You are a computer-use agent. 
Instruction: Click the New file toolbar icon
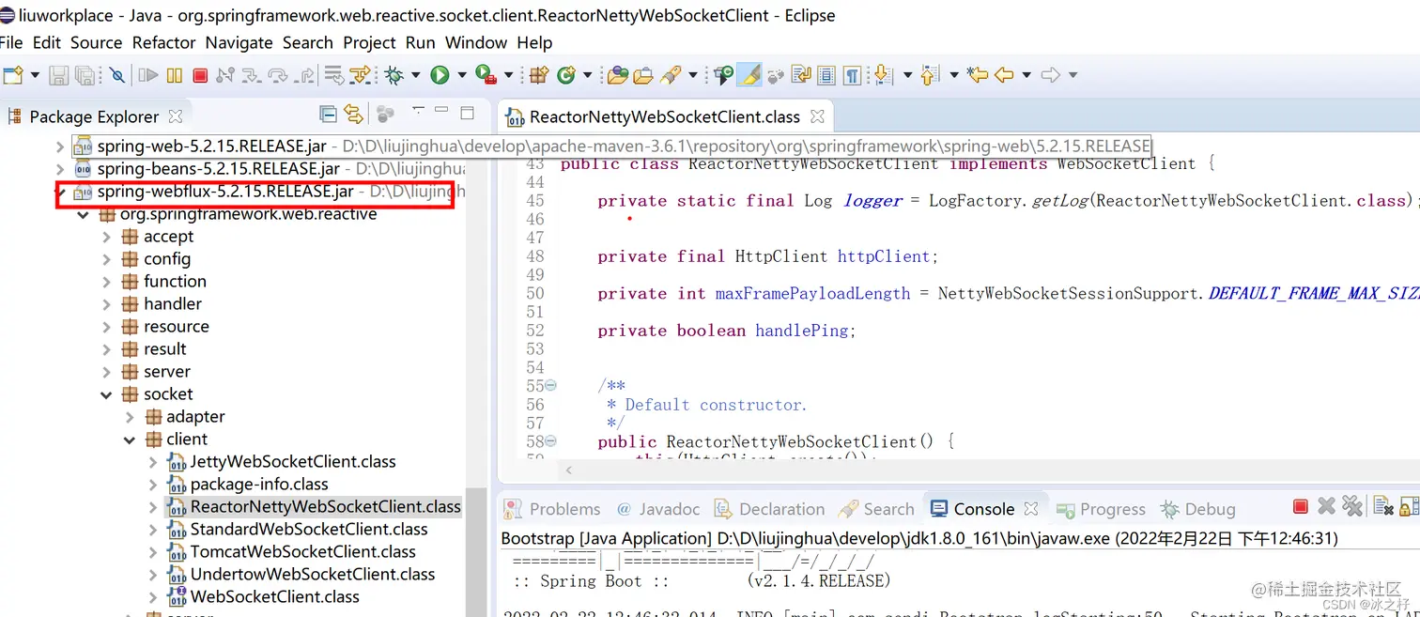pyautogui.click(x=13, y=75)
